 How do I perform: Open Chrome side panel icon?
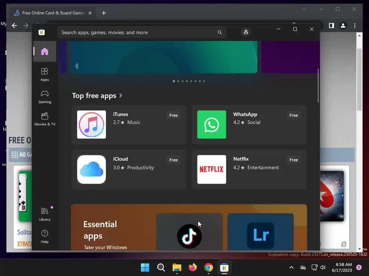point(332,26)
